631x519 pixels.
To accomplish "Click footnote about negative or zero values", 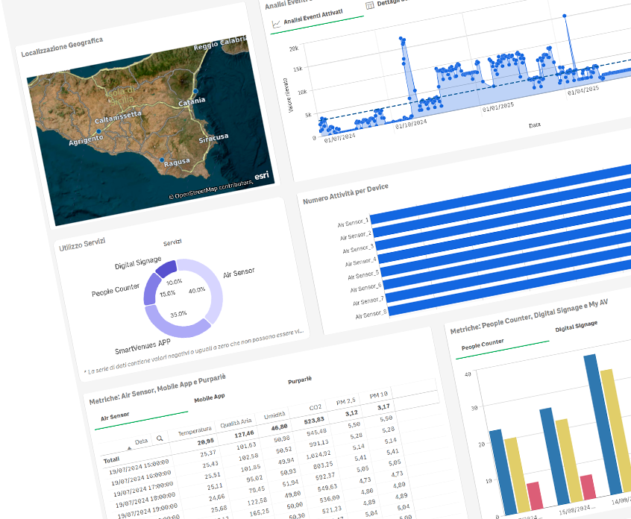I will click(194, 352).
